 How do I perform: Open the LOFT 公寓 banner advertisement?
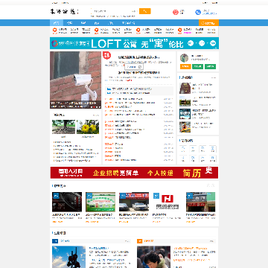(134, 43)
